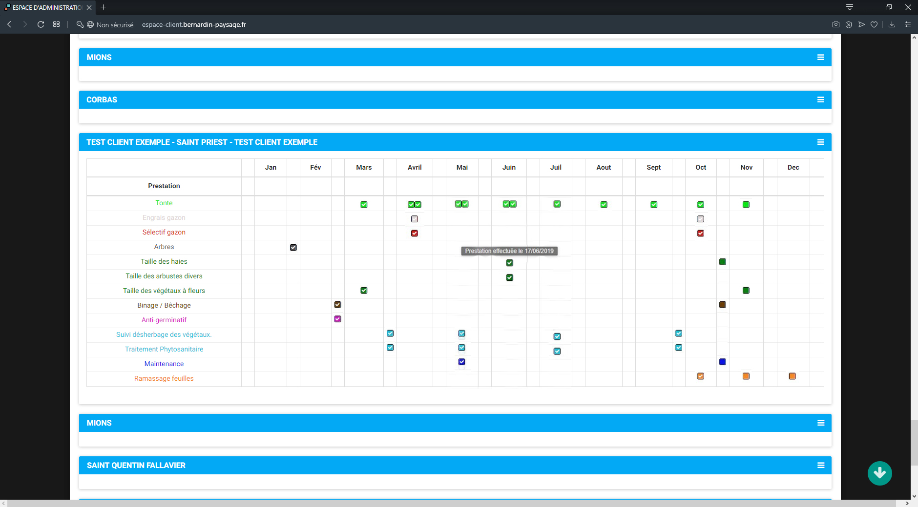Toggle Engrais gazon checkbox in Oct

pos(701,219)
